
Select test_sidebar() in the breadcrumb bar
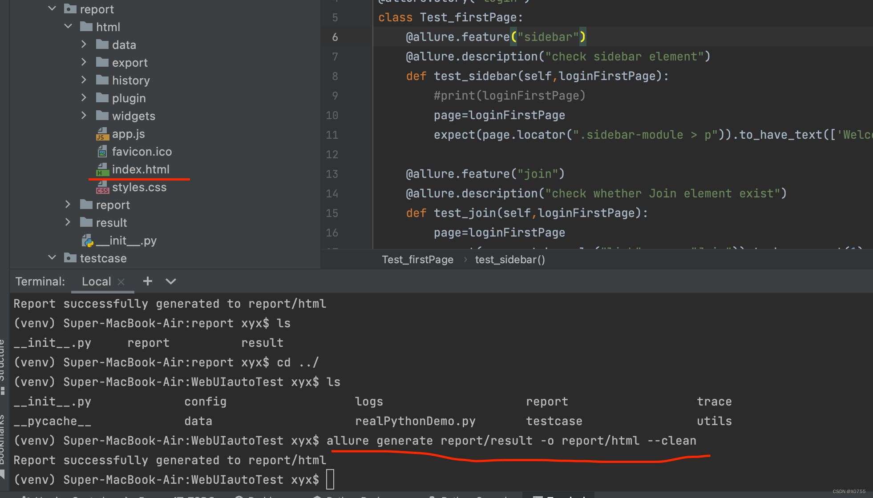[x=510, y=260]
